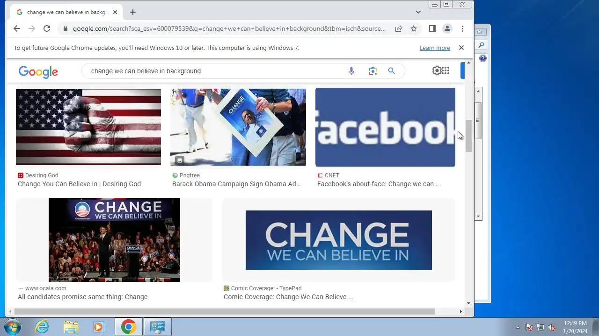The width and height of the screenshot is (599, 336).
Task: Click scroll down arrow in background window
Action: coord(478,217)
